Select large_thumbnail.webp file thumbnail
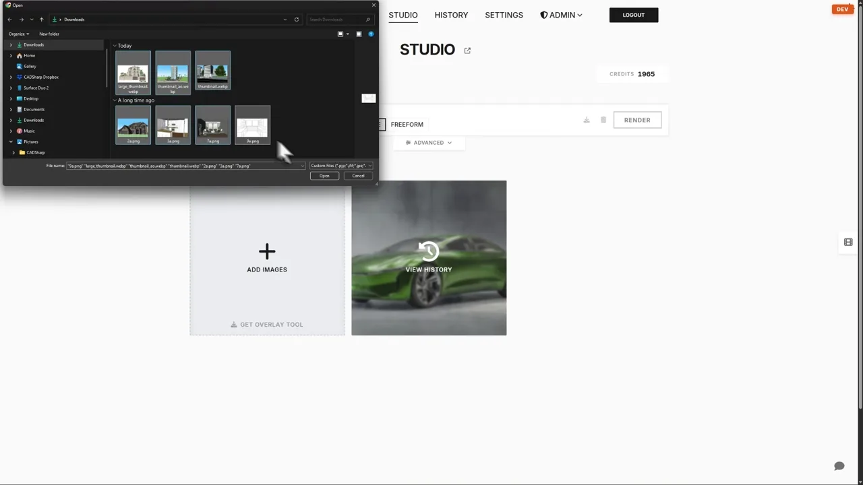Viewport: 863px width, 485px height. point(133,71)
